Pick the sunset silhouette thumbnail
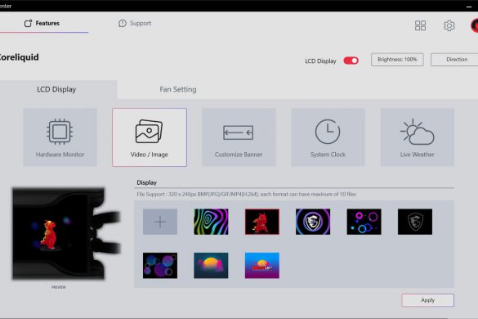The width and height of the screenshot is (478, 319). [x=211, y=266]
